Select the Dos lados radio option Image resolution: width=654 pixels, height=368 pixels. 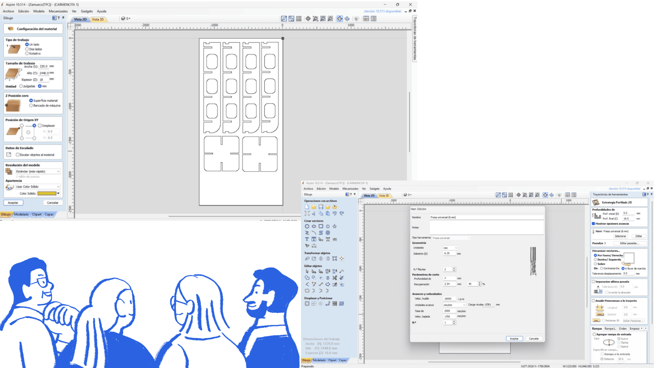click(27, 49)
